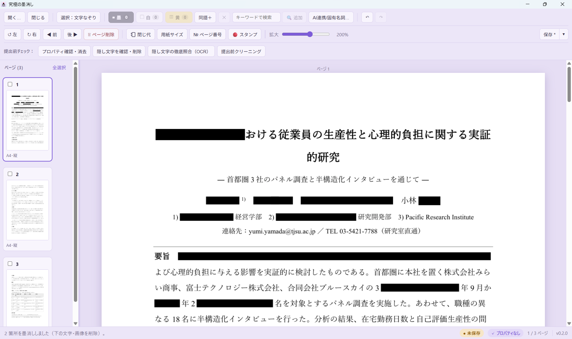Select the 黄 yellow highlight mode

click(x=179, y=18)
